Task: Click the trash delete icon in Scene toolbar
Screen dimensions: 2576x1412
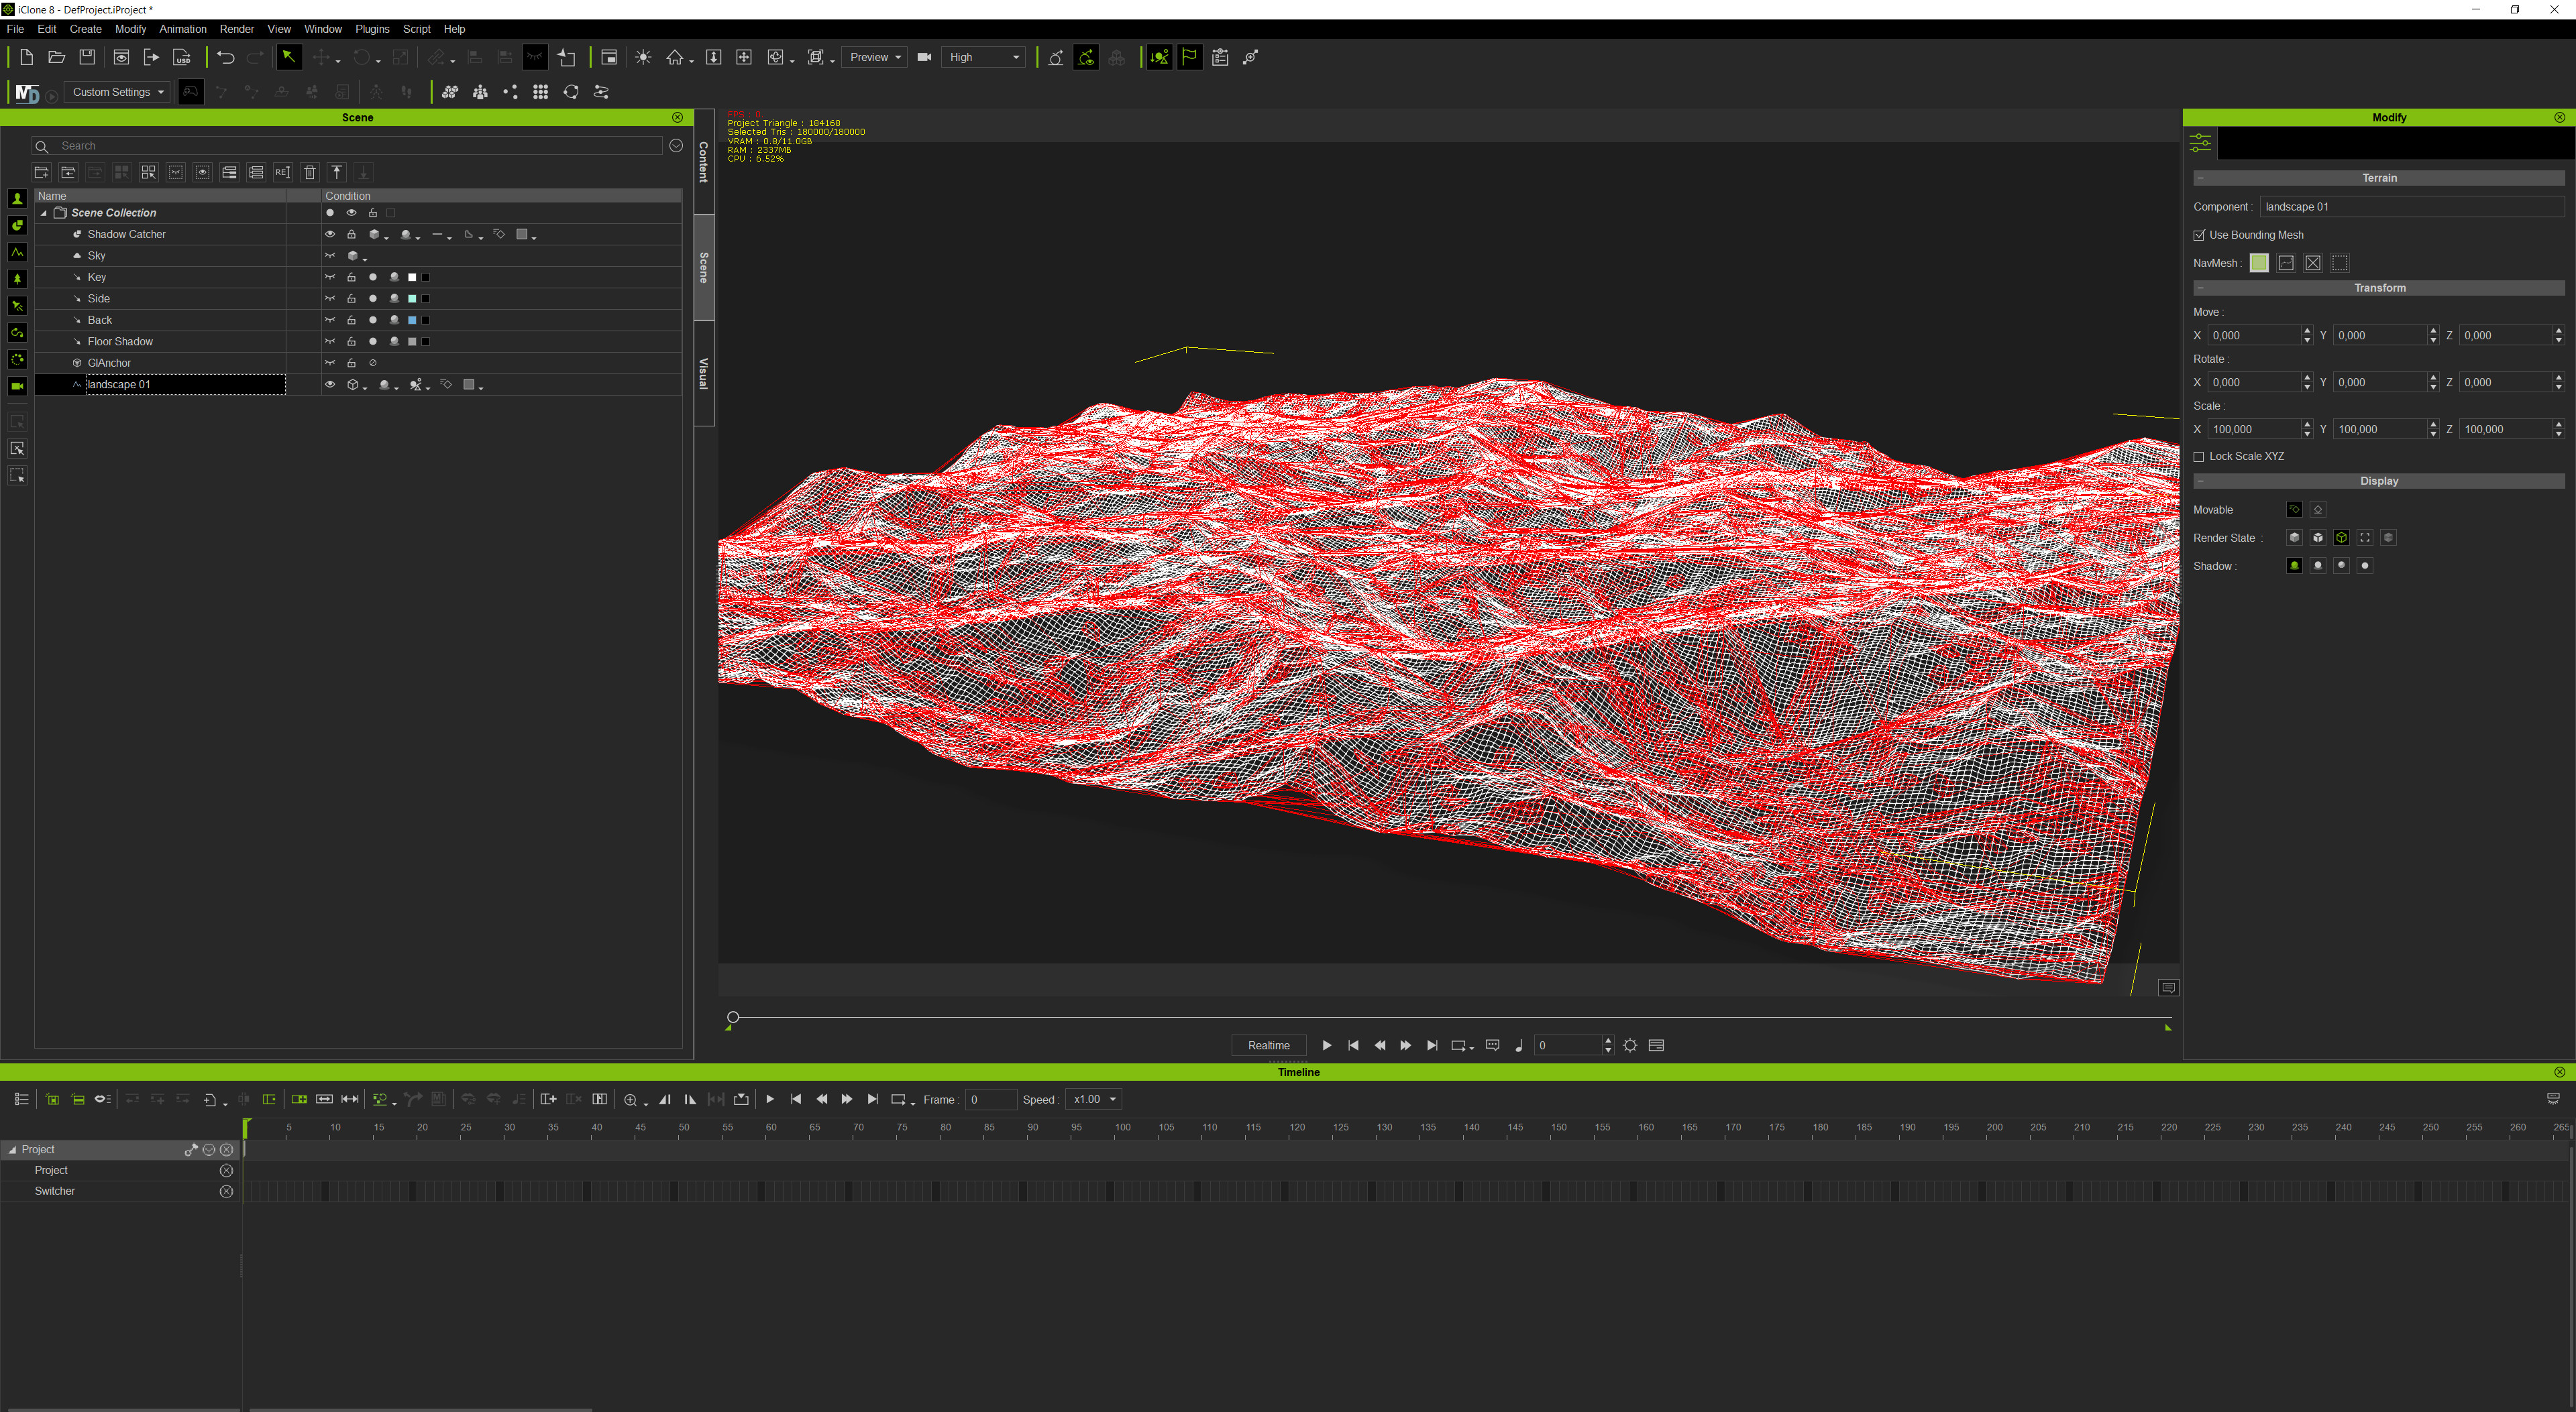Action: pyautogui.click(x=310, y=173)
